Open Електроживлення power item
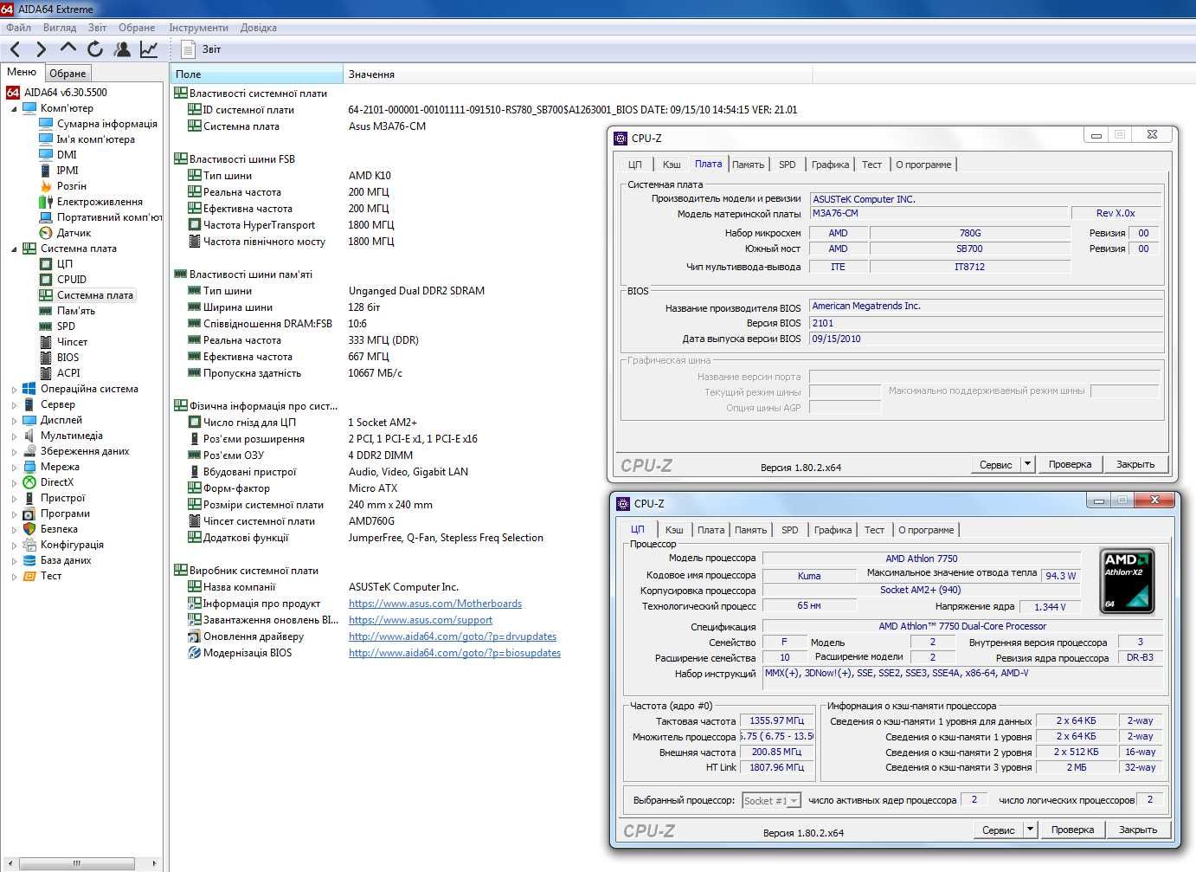The image size is (1196, 872). click(100, 201)
